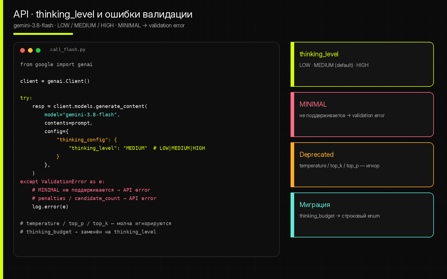Click 'не поддерживается → validation error' card text

(342, 116)
